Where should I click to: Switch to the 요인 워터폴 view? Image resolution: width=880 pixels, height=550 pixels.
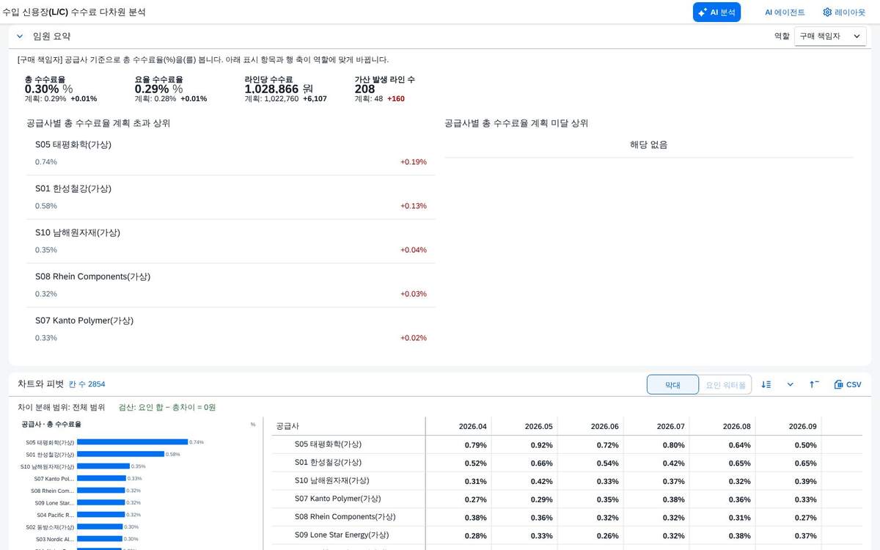pos(725,384)
